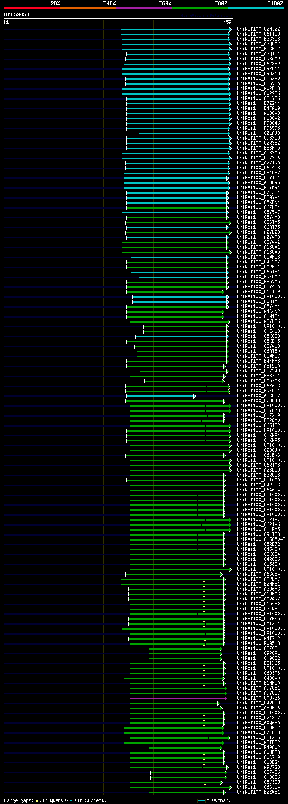Select the UniRef100_Q6ZH24 label
Viewport: 288px width, 804px height.
(259, 207)
